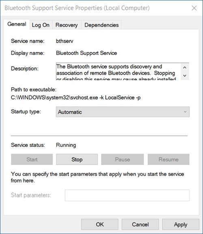Switch to the General tab
The image size is (203, 234).
17,24
